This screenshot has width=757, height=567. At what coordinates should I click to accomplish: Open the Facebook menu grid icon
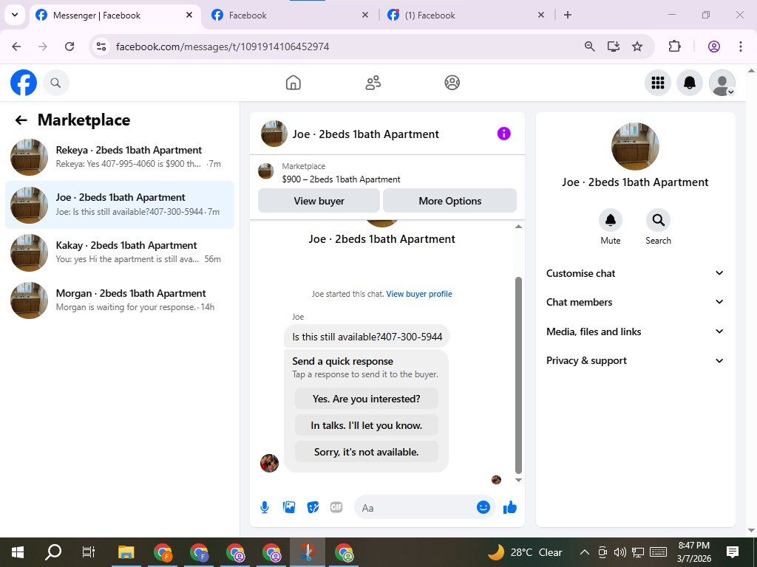pos(657,83)
